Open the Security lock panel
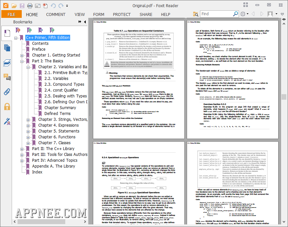The image size is (288, 227). (7, 107)
